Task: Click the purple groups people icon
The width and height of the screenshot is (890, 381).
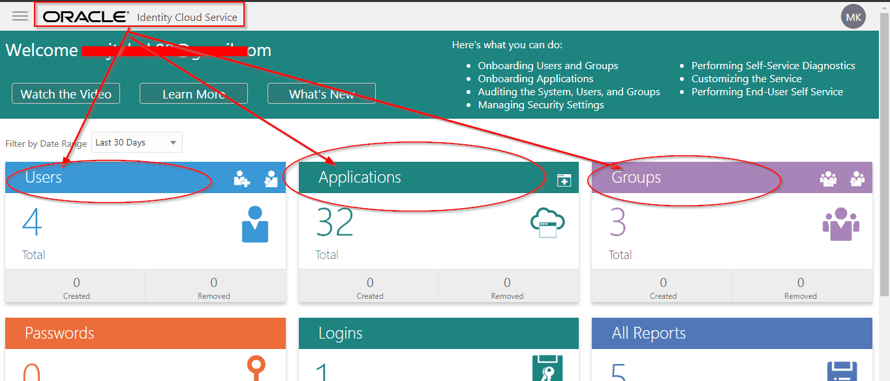Action: [x=840, y=224]
